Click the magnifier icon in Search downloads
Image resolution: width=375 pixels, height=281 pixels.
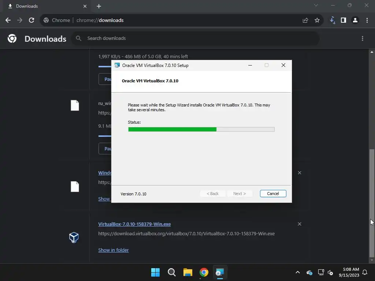coord(78,38)
